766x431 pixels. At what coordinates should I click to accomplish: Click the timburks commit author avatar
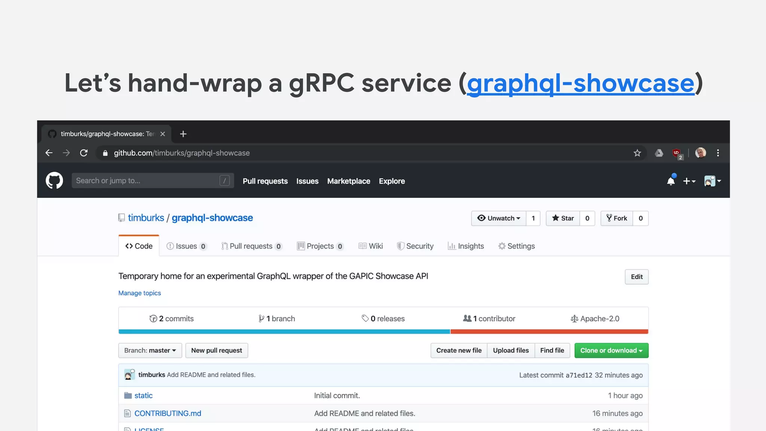(x=129, y=375)
